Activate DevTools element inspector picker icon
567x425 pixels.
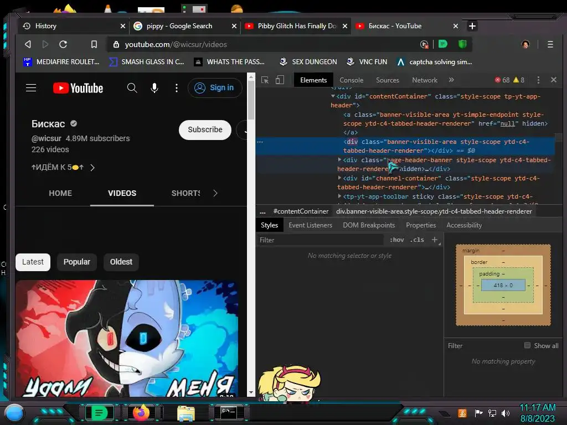tap(265, 80)
